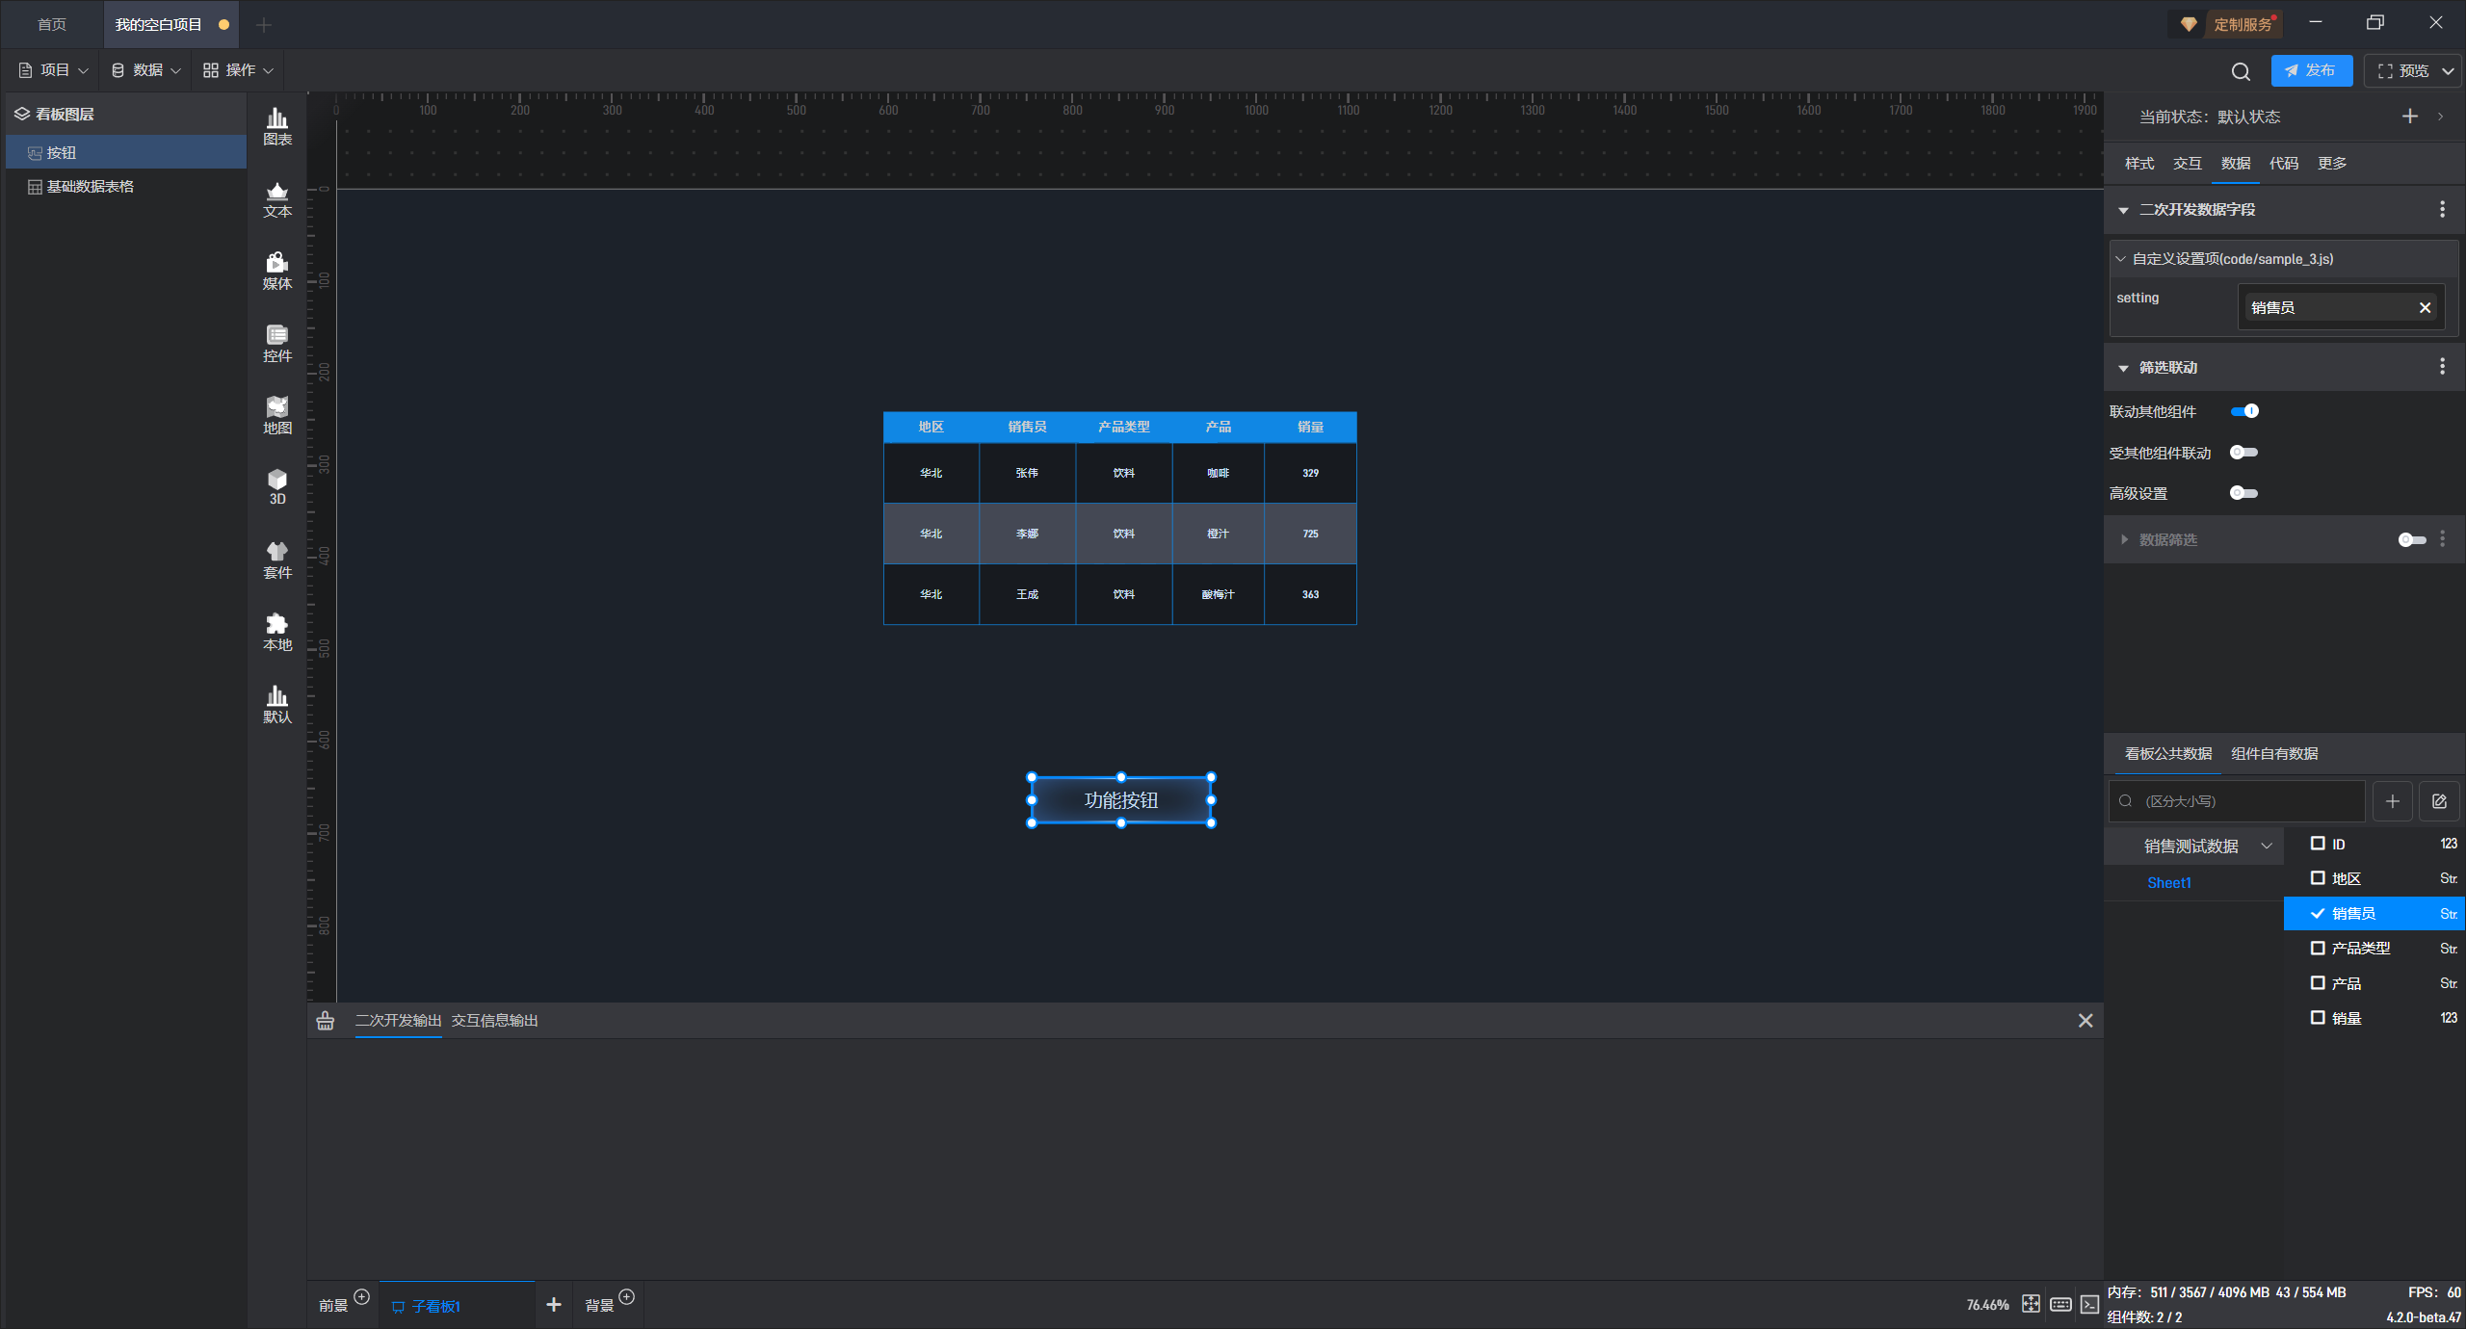Collapse the 二次开发数据字段 section

coord(2124,210)
